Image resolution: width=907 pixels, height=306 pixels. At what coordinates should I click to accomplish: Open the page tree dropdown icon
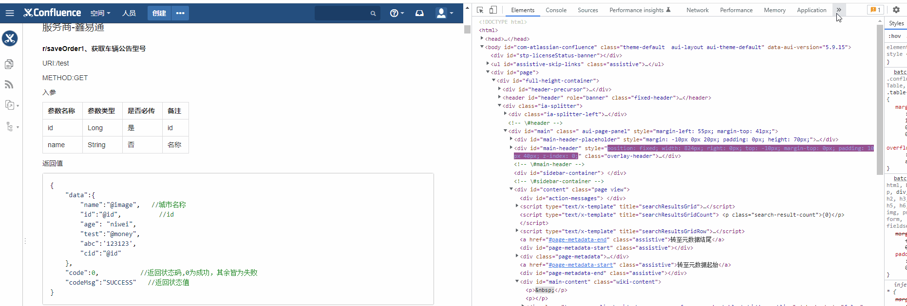point(12,127)
